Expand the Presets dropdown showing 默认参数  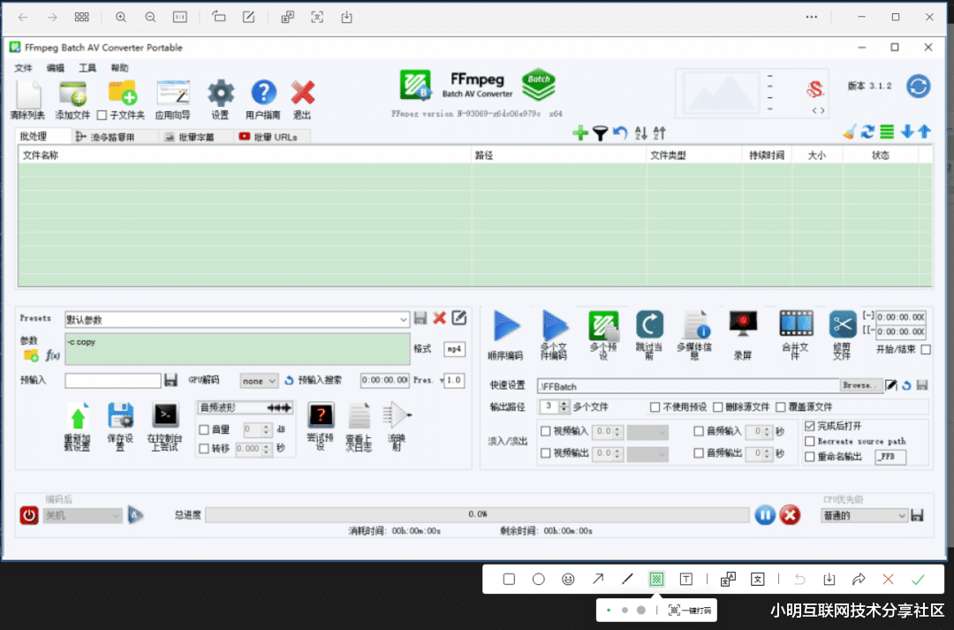pyautogui.click(x=237, y=319)
